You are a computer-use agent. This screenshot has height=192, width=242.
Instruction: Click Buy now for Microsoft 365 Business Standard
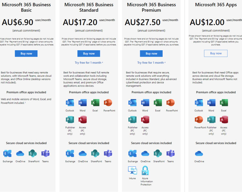89,54
